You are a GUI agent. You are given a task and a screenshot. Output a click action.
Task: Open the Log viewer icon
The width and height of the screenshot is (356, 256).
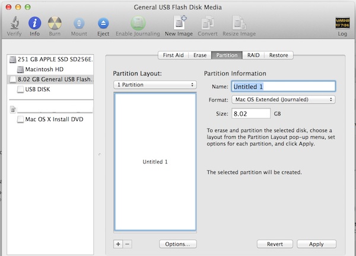342,23
